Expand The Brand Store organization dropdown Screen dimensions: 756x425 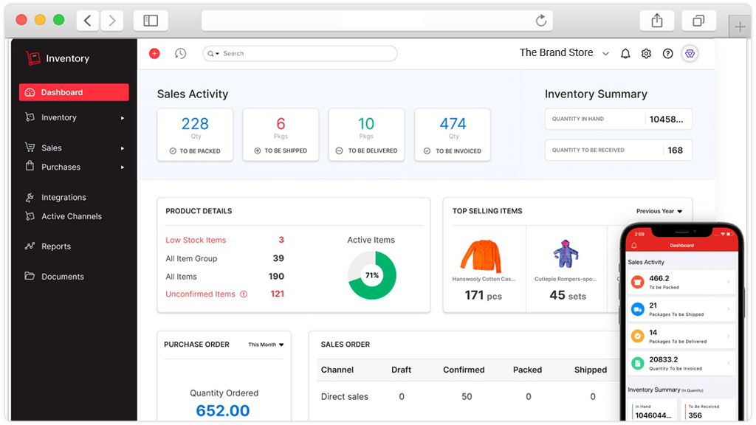pyautogui.click(x=605, y=54)
